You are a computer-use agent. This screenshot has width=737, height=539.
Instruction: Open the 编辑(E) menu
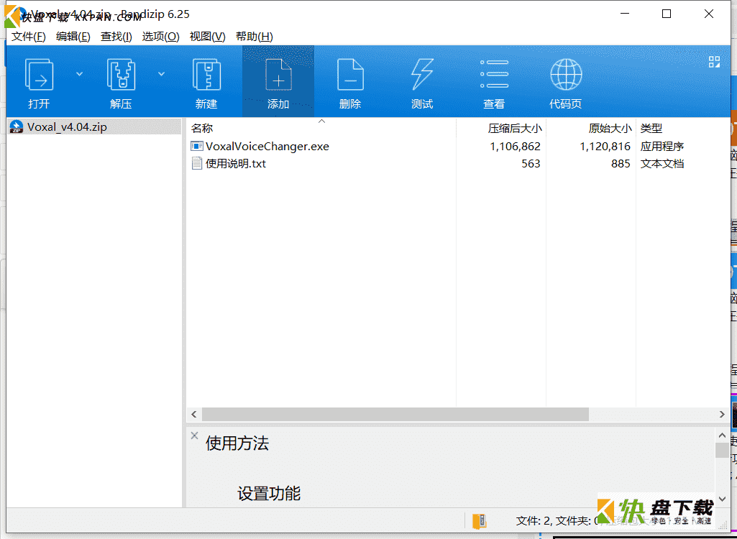click(73, 37)
